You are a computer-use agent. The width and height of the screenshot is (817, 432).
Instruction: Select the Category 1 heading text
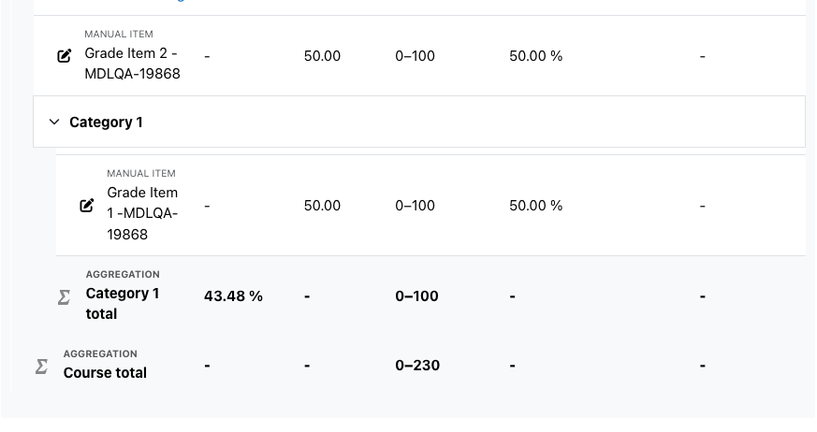pos(106,122)
